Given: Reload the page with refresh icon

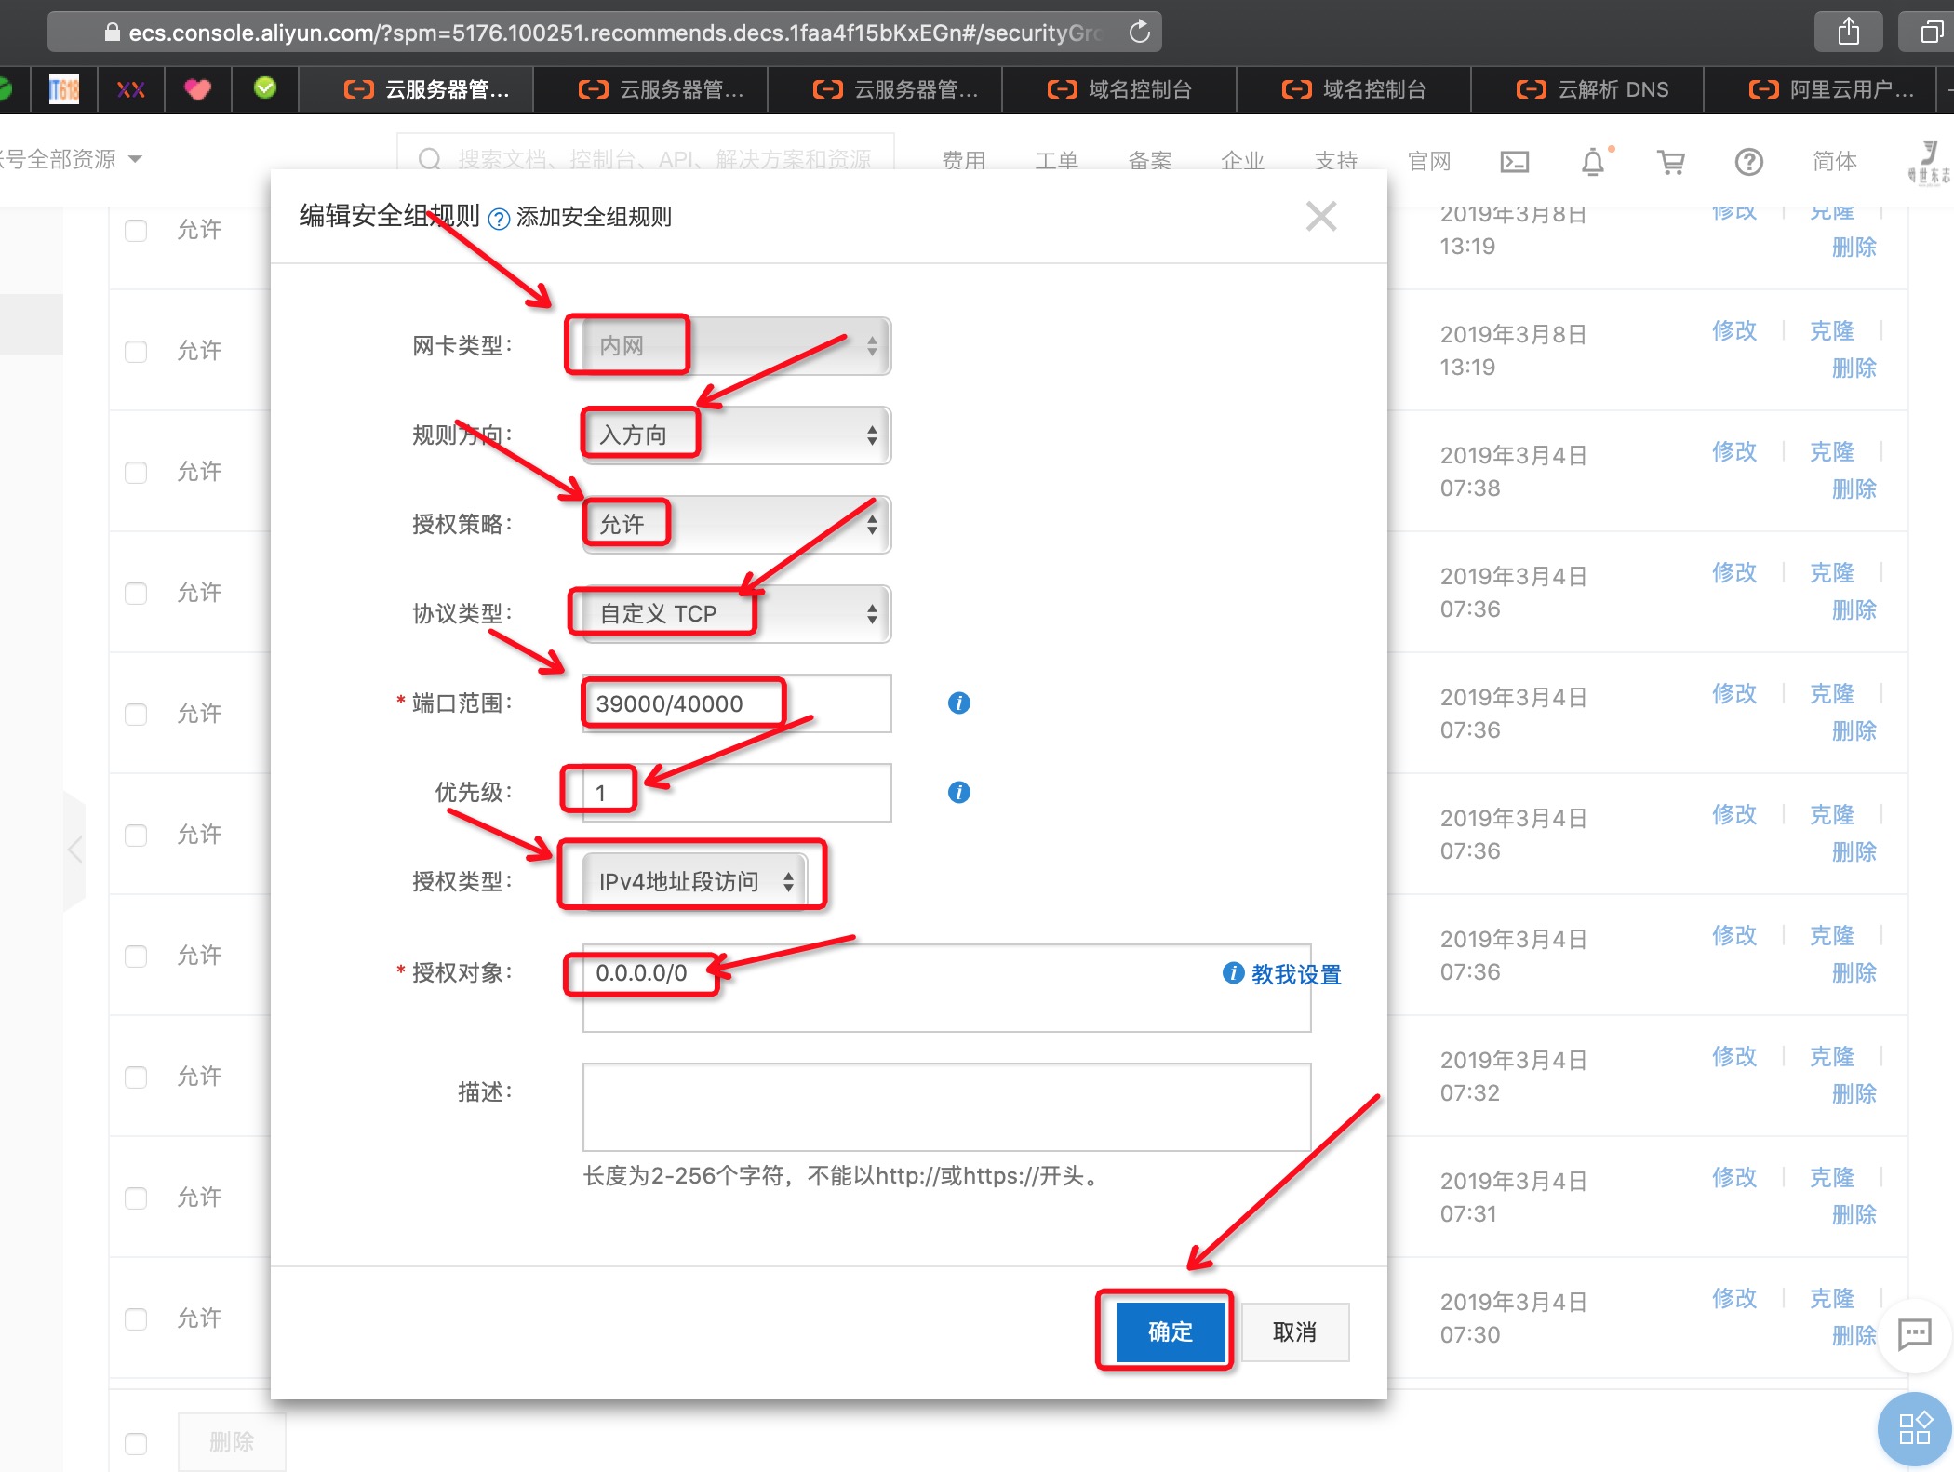Looking at the screenshot, I should coord(1139,33).
